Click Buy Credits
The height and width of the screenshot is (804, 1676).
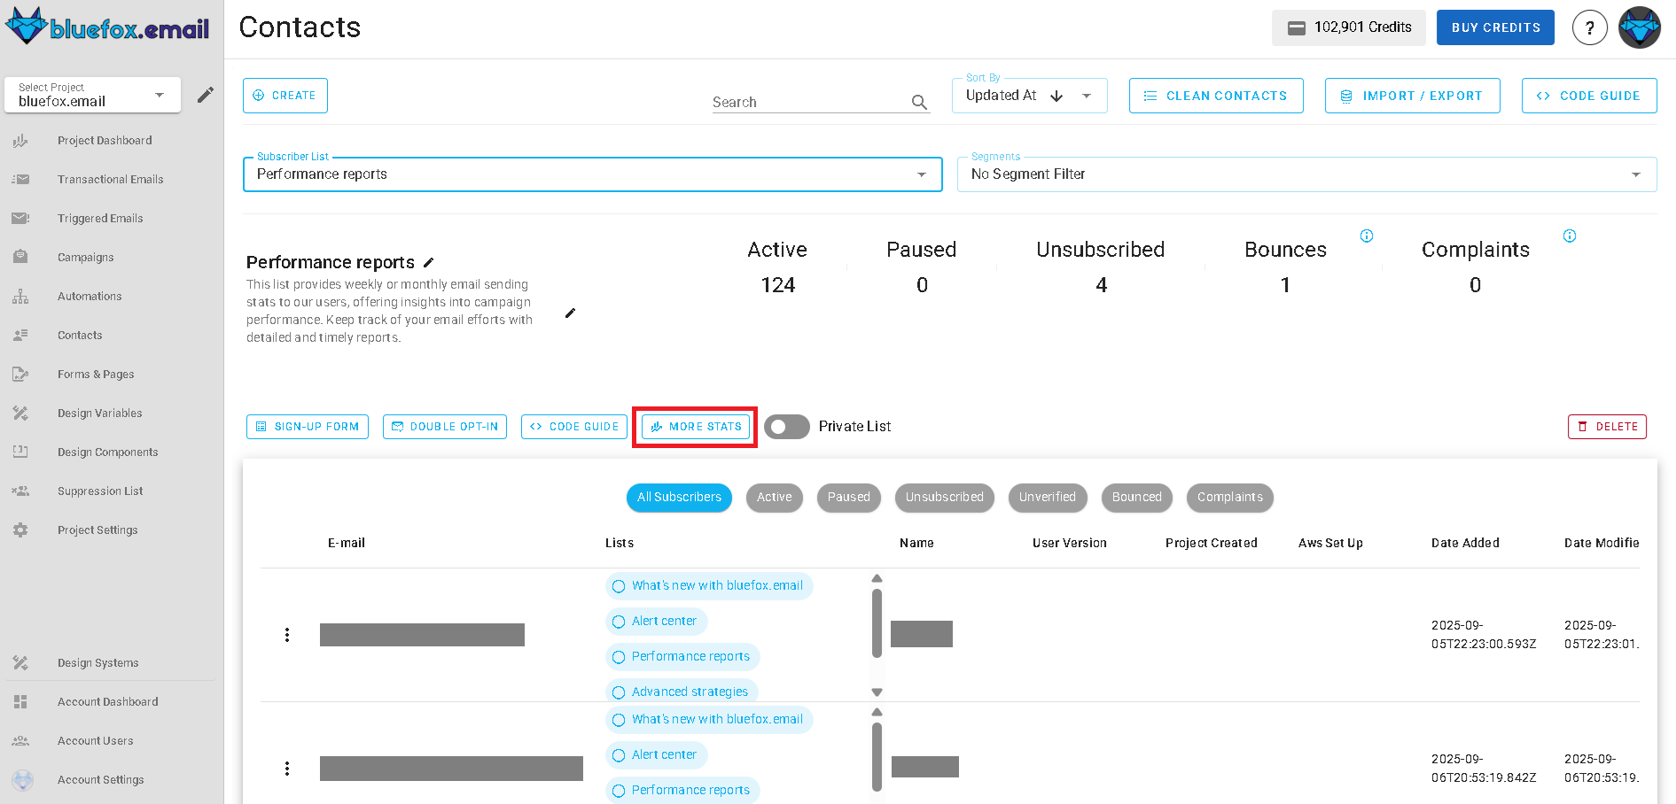pyautogui.click(x=1496, y=27)
